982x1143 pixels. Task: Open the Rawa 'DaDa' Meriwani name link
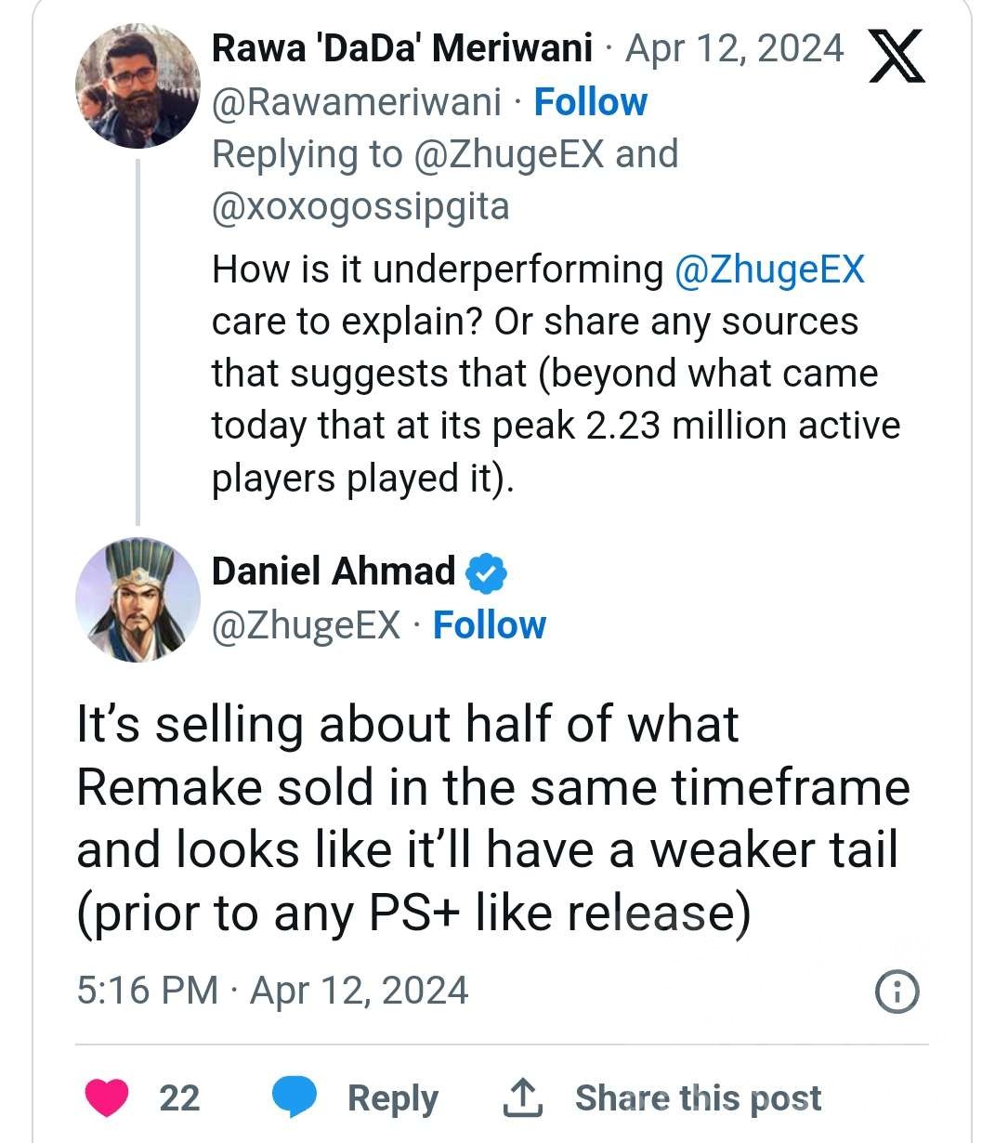click(401, 48)
